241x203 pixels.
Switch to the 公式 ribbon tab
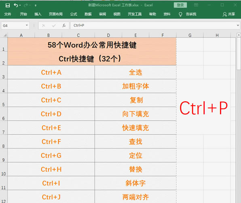click(x=74, y=14)
